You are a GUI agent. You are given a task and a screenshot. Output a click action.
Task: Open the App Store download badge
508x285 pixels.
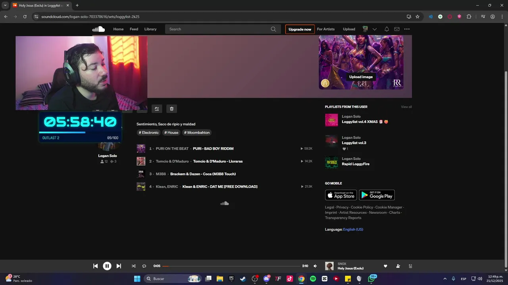point(341,195)
